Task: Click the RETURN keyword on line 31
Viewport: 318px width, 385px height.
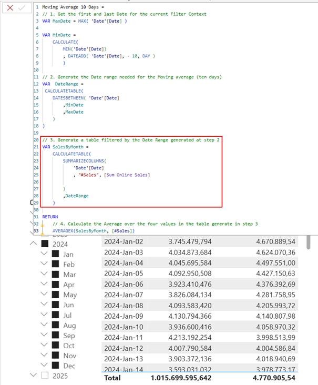Action: (x=50, y=217)
